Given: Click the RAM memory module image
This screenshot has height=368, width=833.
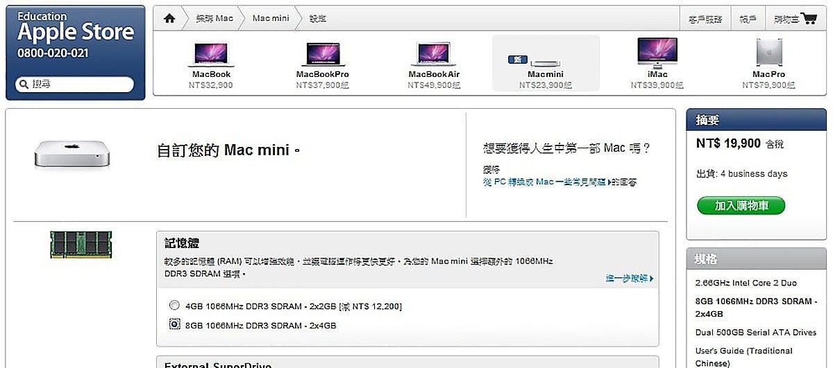Looking at the screenshot, I should point(81,245).
